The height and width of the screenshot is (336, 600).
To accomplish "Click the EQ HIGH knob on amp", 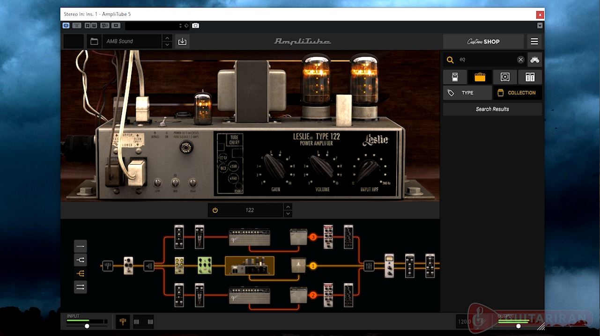I will click(192, 183).
